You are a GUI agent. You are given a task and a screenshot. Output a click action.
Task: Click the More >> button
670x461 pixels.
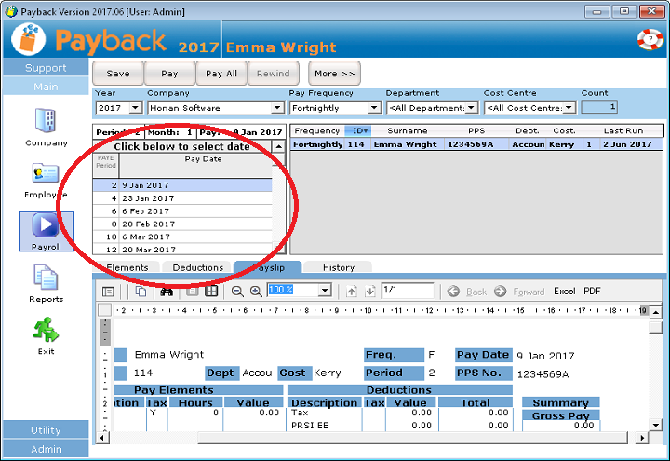point(334,74)
